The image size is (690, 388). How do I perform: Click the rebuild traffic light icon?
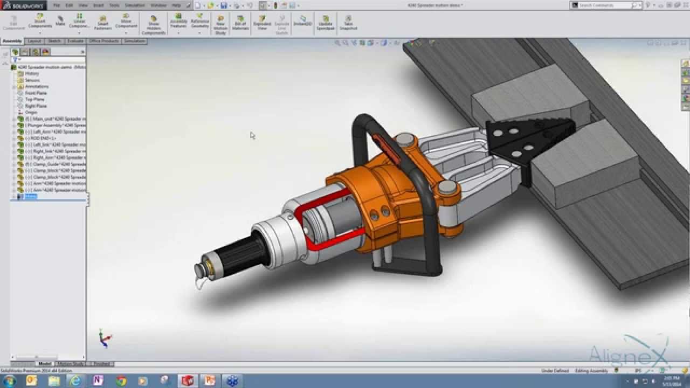pyautogui.click(x=275, y=5)
